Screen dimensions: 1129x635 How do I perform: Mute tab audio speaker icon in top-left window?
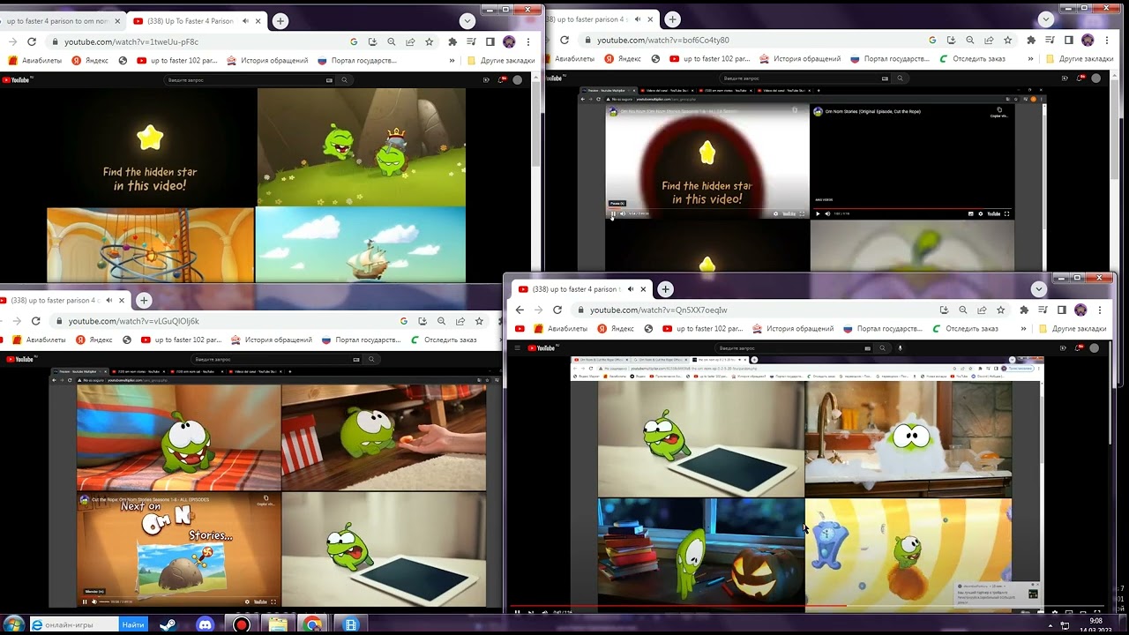click(x=245, y=21)
